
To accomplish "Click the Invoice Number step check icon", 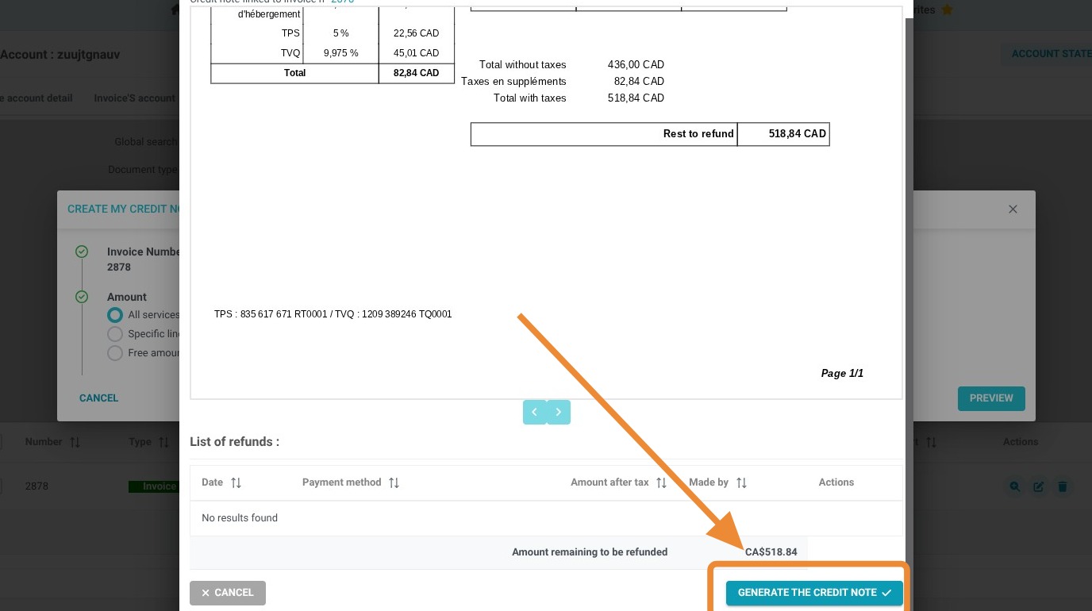I will coord(82,252).
